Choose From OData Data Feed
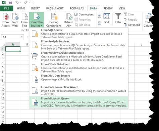This screenshot has height=131, width=159. [x=79, y=68]
